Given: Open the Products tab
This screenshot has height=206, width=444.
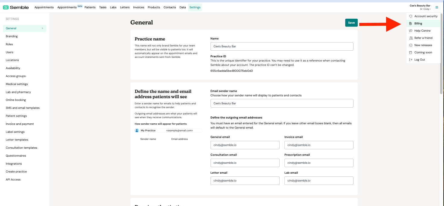Looking at the screenshot, I should tap(154, 7).
